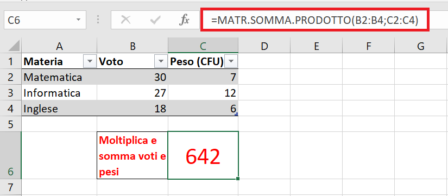Viewport: 448px width, 196px height.
Task: Select the cell containing Matematica
Action: [59, 77]
